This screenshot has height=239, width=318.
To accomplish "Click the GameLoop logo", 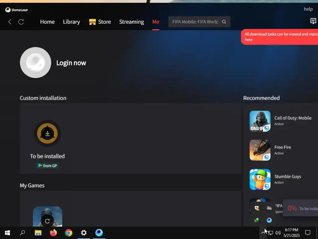I will pyautogui.click(x=16, y=10).
